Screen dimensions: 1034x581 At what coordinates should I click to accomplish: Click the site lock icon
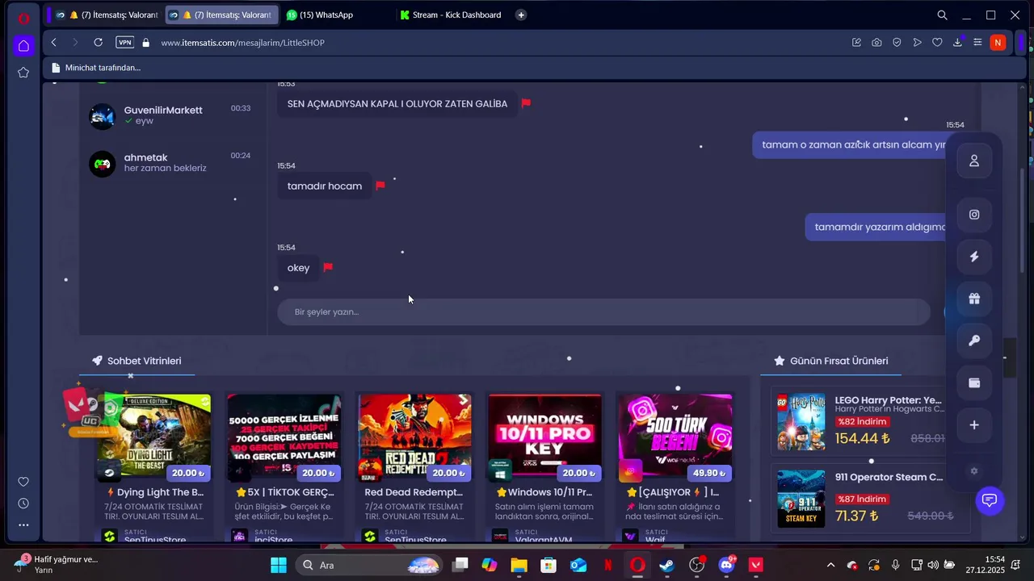pos(146,42)
